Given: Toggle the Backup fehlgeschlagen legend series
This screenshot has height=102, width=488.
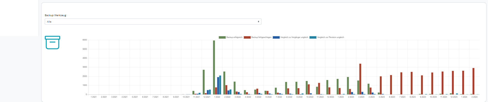Looking at the screenshot, I should pyautogui.click(x=258, y=37).
